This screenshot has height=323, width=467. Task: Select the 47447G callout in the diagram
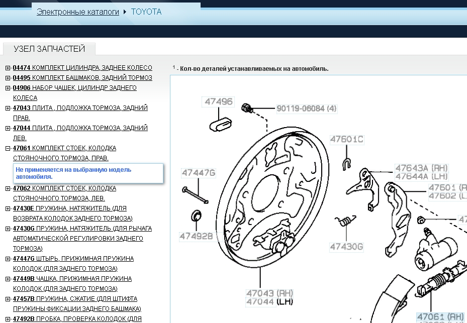coord(198,173)
